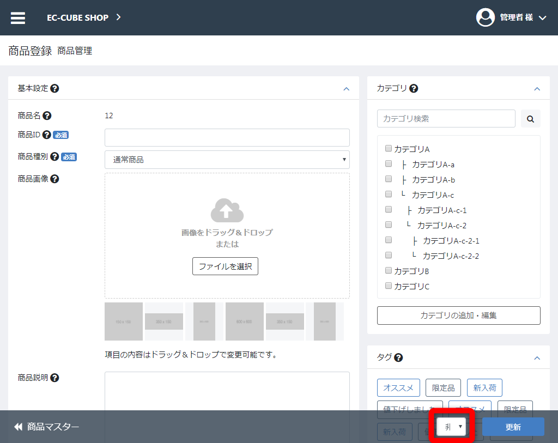This screenshot has width=558, height=443.
Task: Open the EC-CUBE SHOP site menu
Action: click(x=78, y=17)
